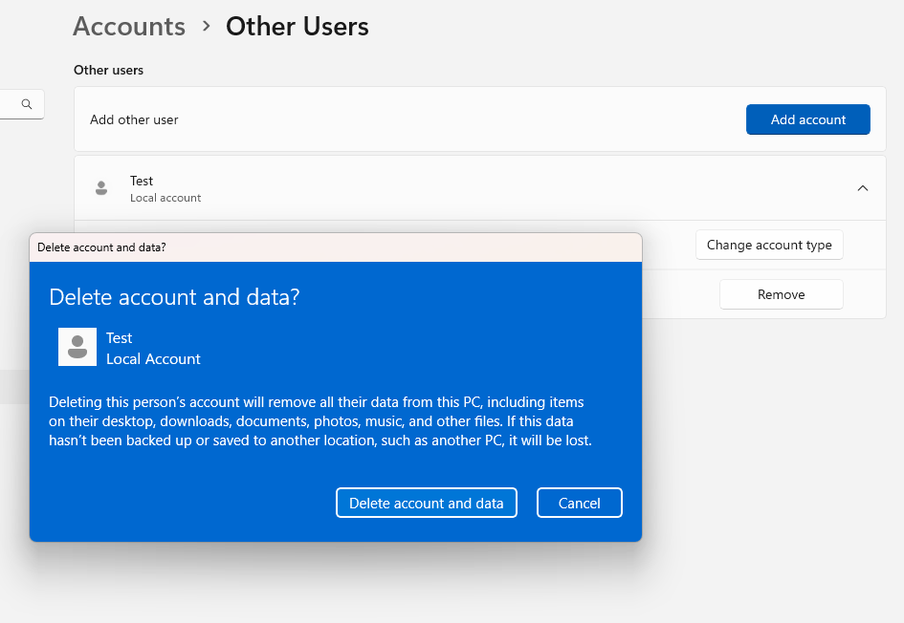904x623 pixels.
Task: Open the Accounts breadcrumb link
Action: click(128, 26)
